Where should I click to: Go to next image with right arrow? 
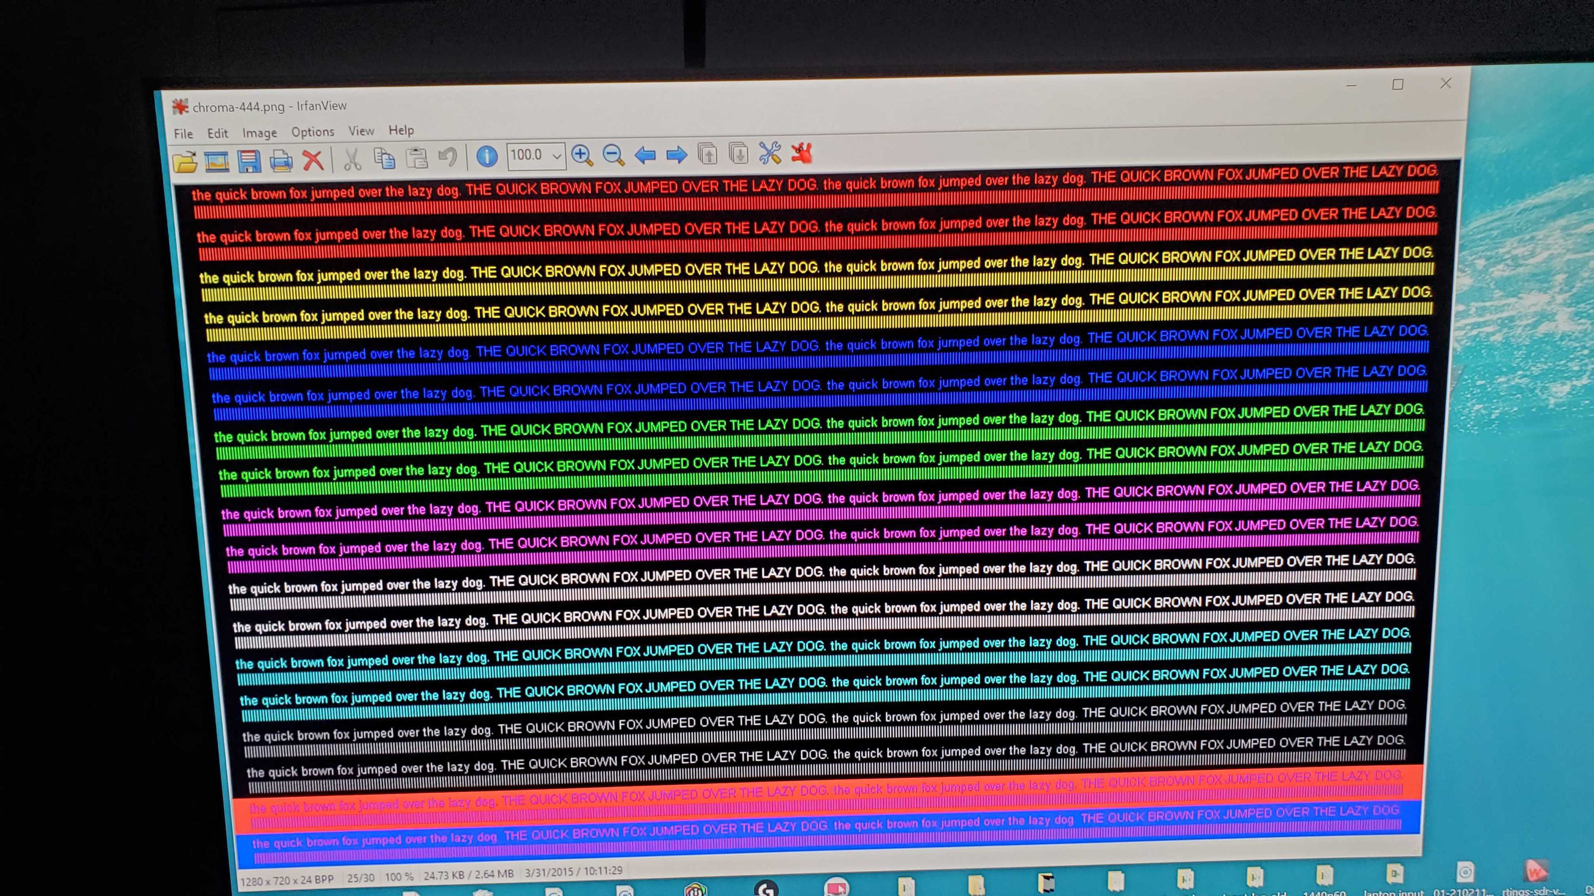(x=676, y=154)
